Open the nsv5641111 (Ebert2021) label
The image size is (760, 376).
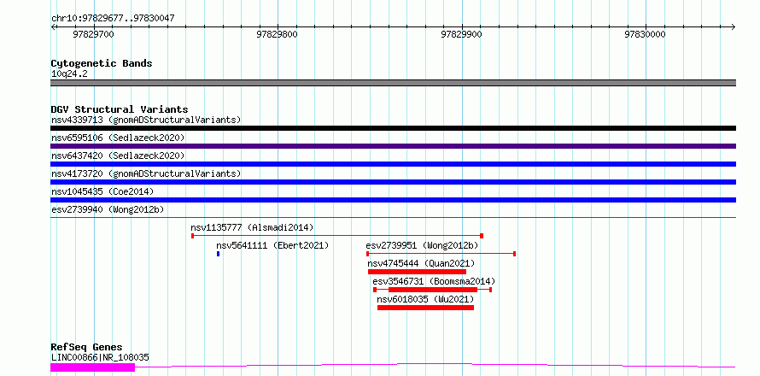(x=272, y=245)
